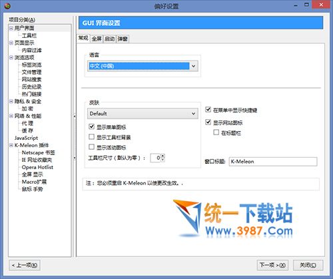Select 隐私 & 安全 in category tree
333x279 pixels.
pos(28,101)
